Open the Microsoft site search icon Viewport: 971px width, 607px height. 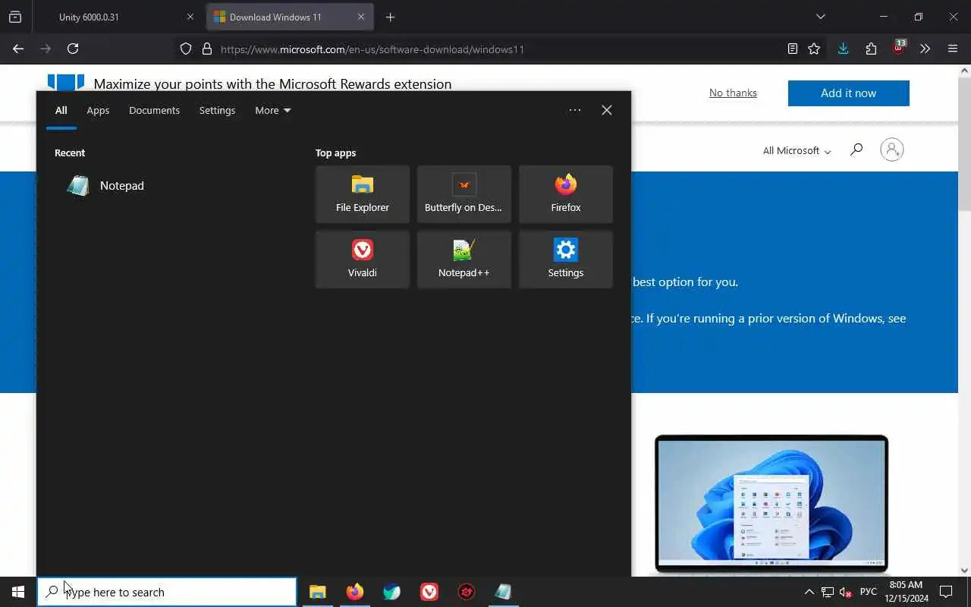pyautogui.click(x=856, y=149)
